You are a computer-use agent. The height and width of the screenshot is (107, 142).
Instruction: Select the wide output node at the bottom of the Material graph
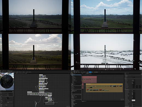click(50, 103)
